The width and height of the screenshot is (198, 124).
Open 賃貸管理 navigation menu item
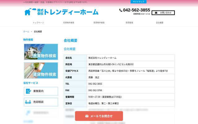coord(129,23)
